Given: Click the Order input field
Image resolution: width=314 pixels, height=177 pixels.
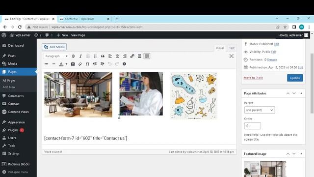Looking at the screenshot, I should (253, 126).
